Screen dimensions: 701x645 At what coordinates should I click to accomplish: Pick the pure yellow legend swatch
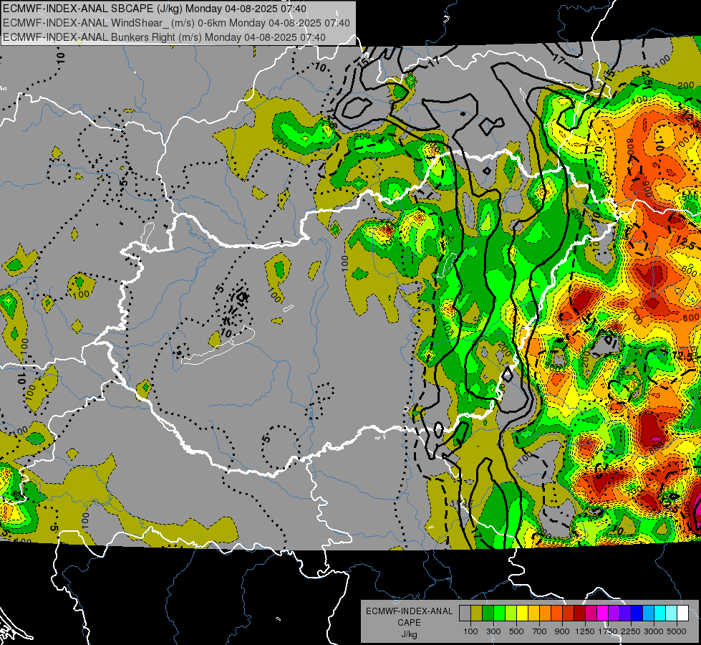(522, 613)
